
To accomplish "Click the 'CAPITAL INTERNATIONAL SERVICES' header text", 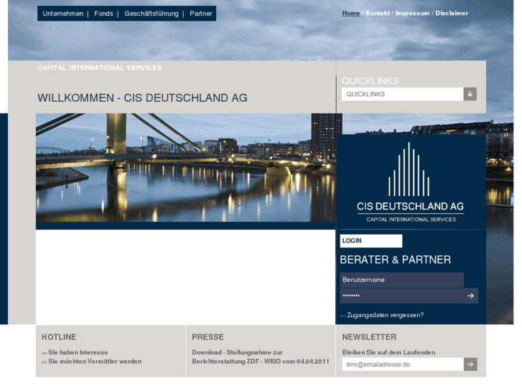I will 99,68.
